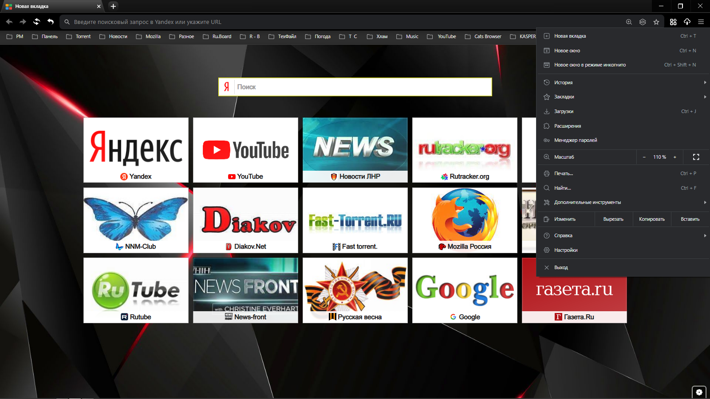710x399 pixels.
Task: Open the Cats Browser bookmarks folder
Action: pyautogui.click(x=483, y=36)
